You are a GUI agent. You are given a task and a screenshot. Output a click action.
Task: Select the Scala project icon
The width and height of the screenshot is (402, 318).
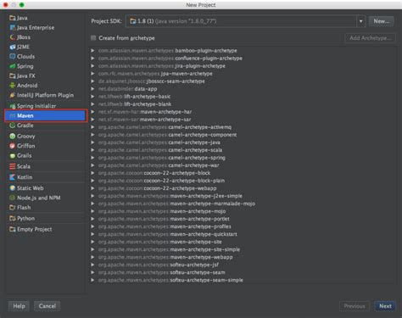12,166
